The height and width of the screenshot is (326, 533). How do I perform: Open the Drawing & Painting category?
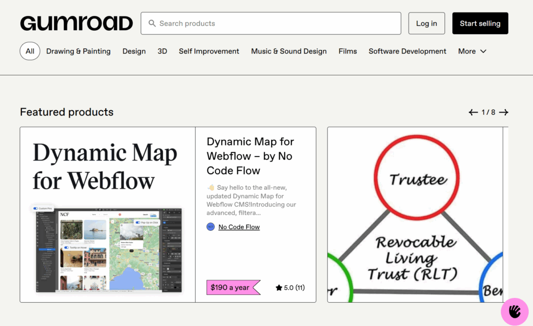(x=78, y=51)
